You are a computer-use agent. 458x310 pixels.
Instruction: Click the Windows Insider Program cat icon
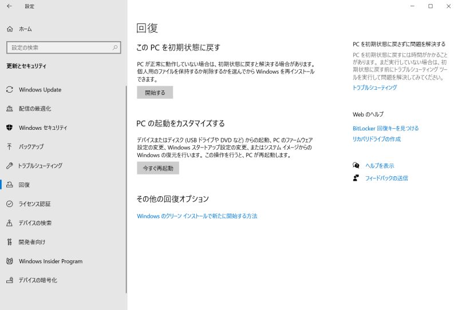tap(10, 261)
